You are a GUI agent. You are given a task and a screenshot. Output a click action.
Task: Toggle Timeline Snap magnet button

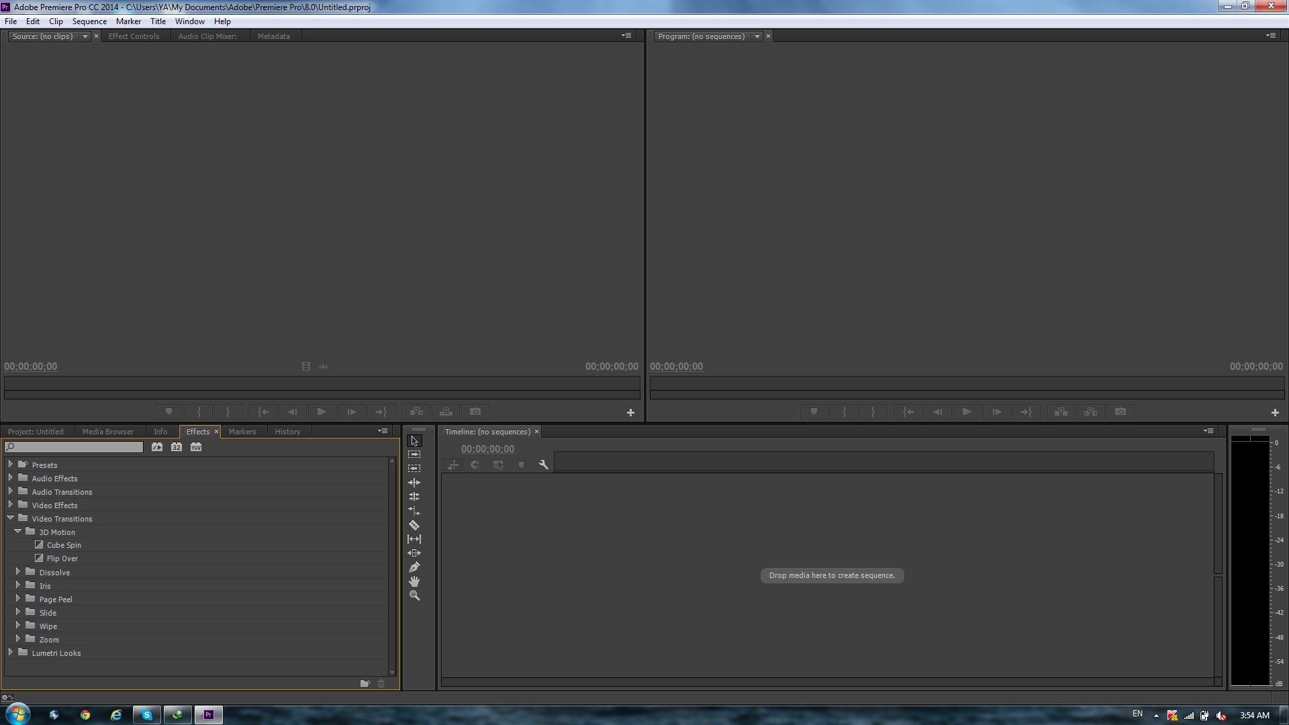[475, 465]
